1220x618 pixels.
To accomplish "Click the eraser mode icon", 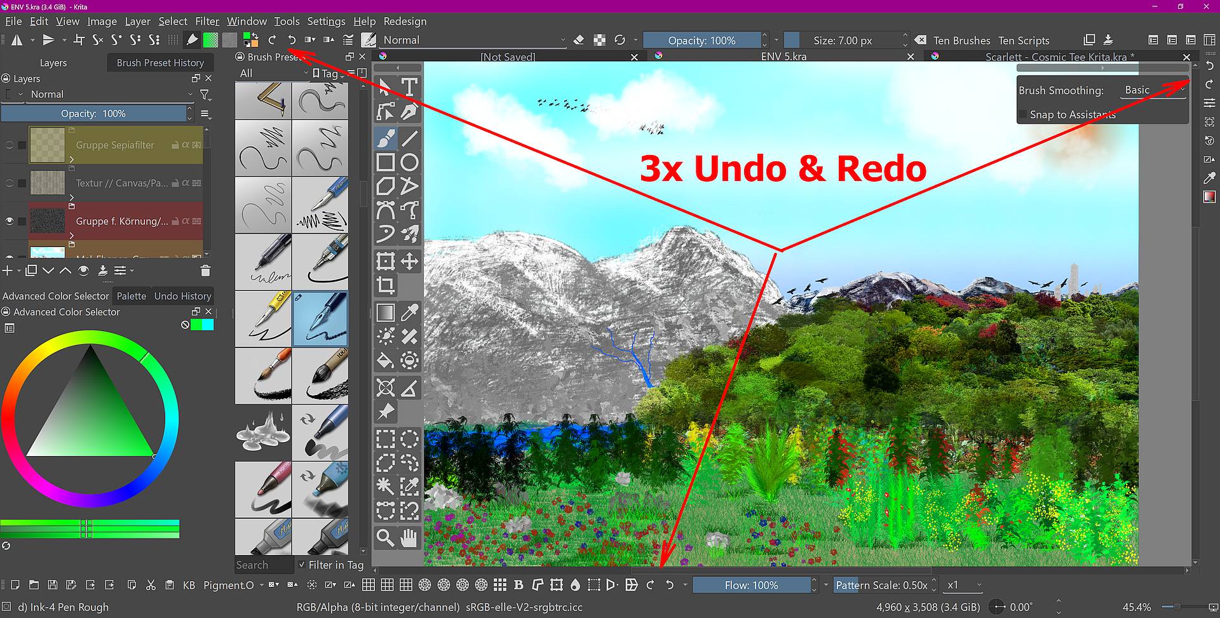I will pos(579,40).
